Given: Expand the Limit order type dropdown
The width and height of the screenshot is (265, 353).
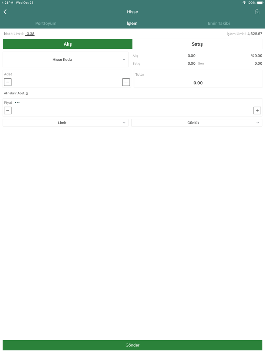Looking at the screenshot, I should (66, 123).
